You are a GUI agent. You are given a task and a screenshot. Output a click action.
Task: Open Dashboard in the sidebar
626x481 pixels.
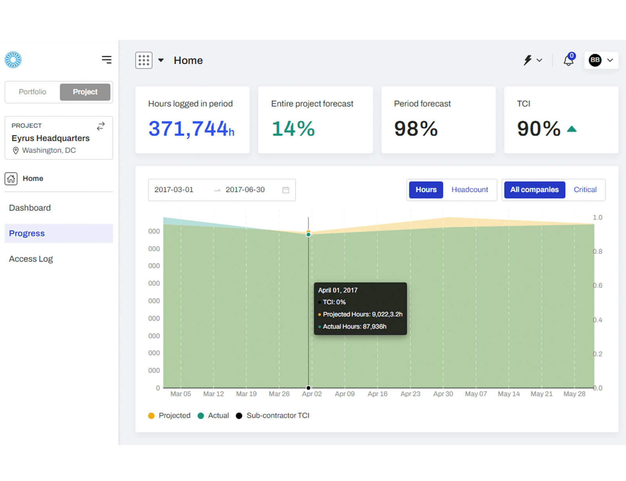(30, 208)
